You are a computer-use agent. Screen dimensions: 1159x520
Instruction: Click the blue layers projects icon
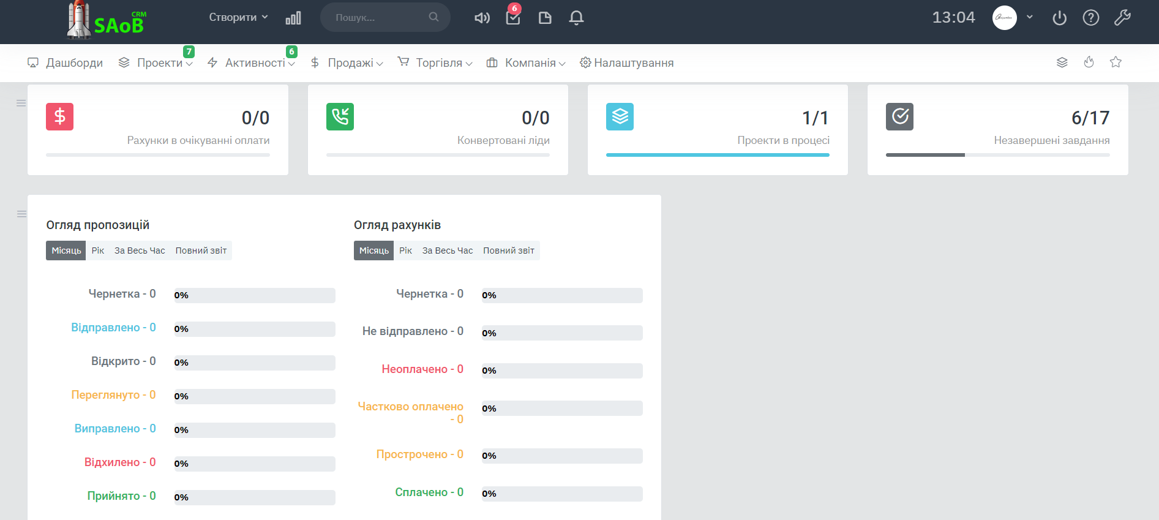(x=620, y=116)
